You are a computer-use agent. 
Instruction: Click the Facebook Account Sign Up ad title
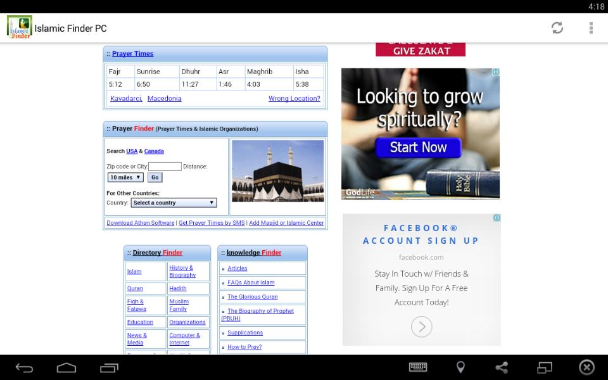point(421,234)
